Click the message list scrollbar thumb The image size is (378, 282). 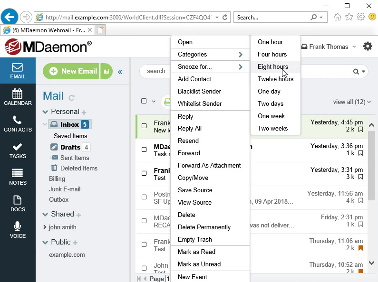[x=371, y=166]
